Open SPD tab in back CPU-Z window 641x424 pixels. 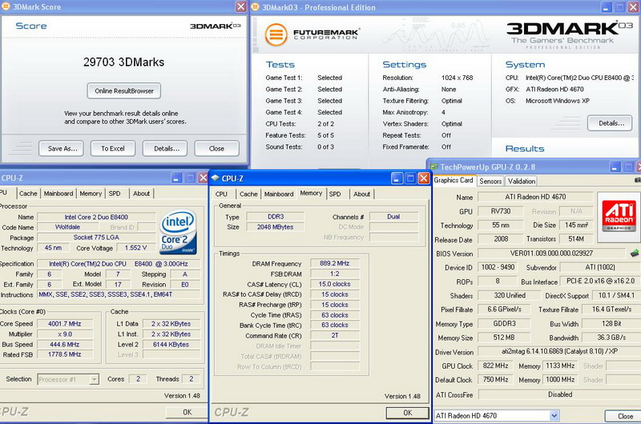115,194
